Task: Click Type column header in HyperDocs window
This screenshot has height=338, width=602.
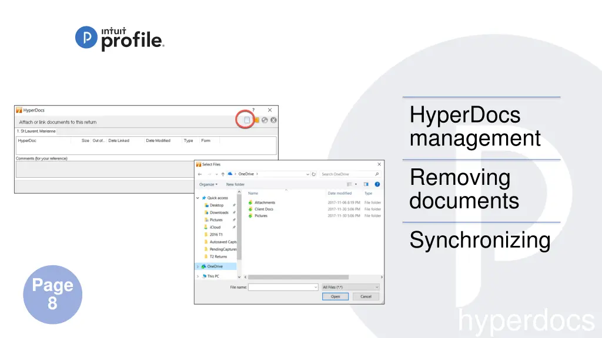Action: click(x=188, y=141)
